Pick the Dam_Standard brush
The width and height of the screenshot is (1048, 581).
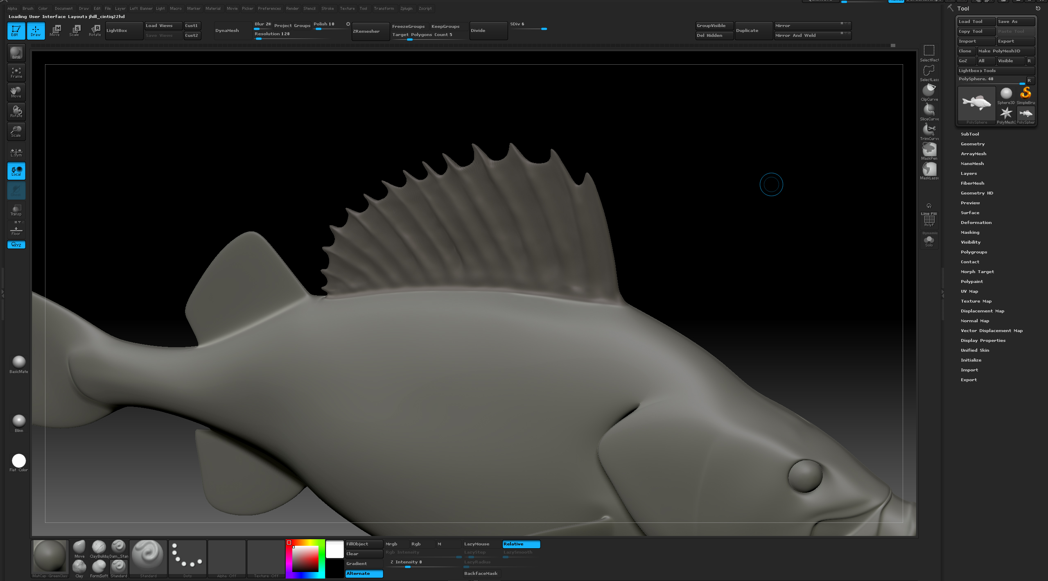pos(119,549)
